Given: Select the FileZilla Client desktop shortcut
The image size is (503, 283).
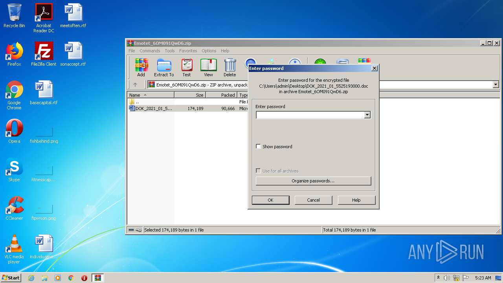Looking at the screenshot, I should coord(44,54).
